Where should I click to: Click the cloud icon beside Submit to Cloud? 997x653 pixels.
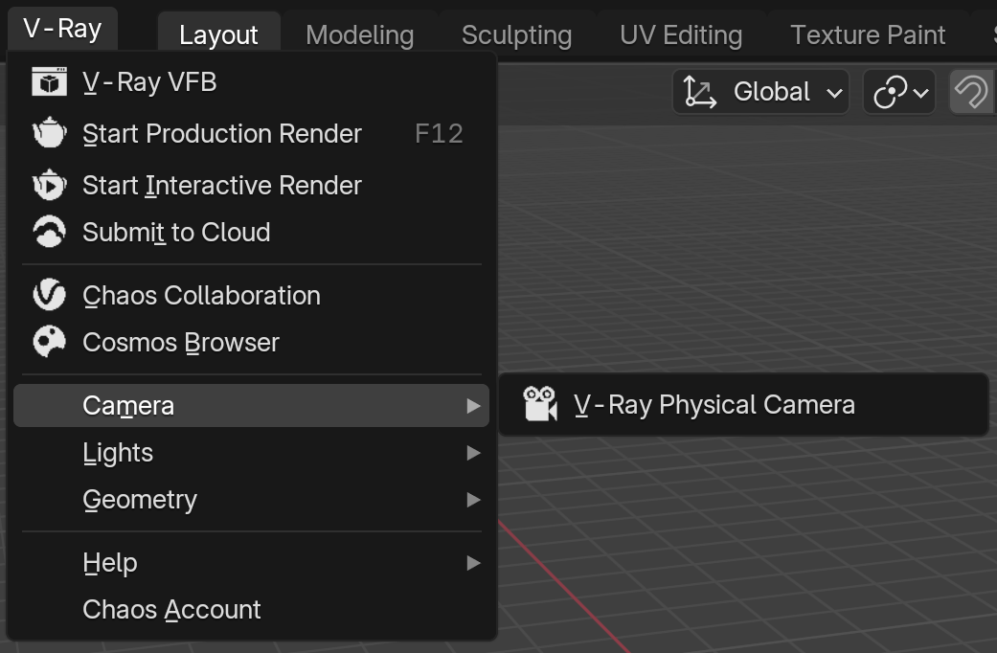tap(49, 232)
